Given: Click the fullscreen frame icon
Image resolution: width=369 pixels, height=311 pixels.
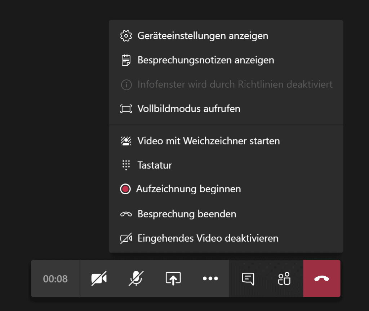Looking at the screenshot, I should coord(126,109).
